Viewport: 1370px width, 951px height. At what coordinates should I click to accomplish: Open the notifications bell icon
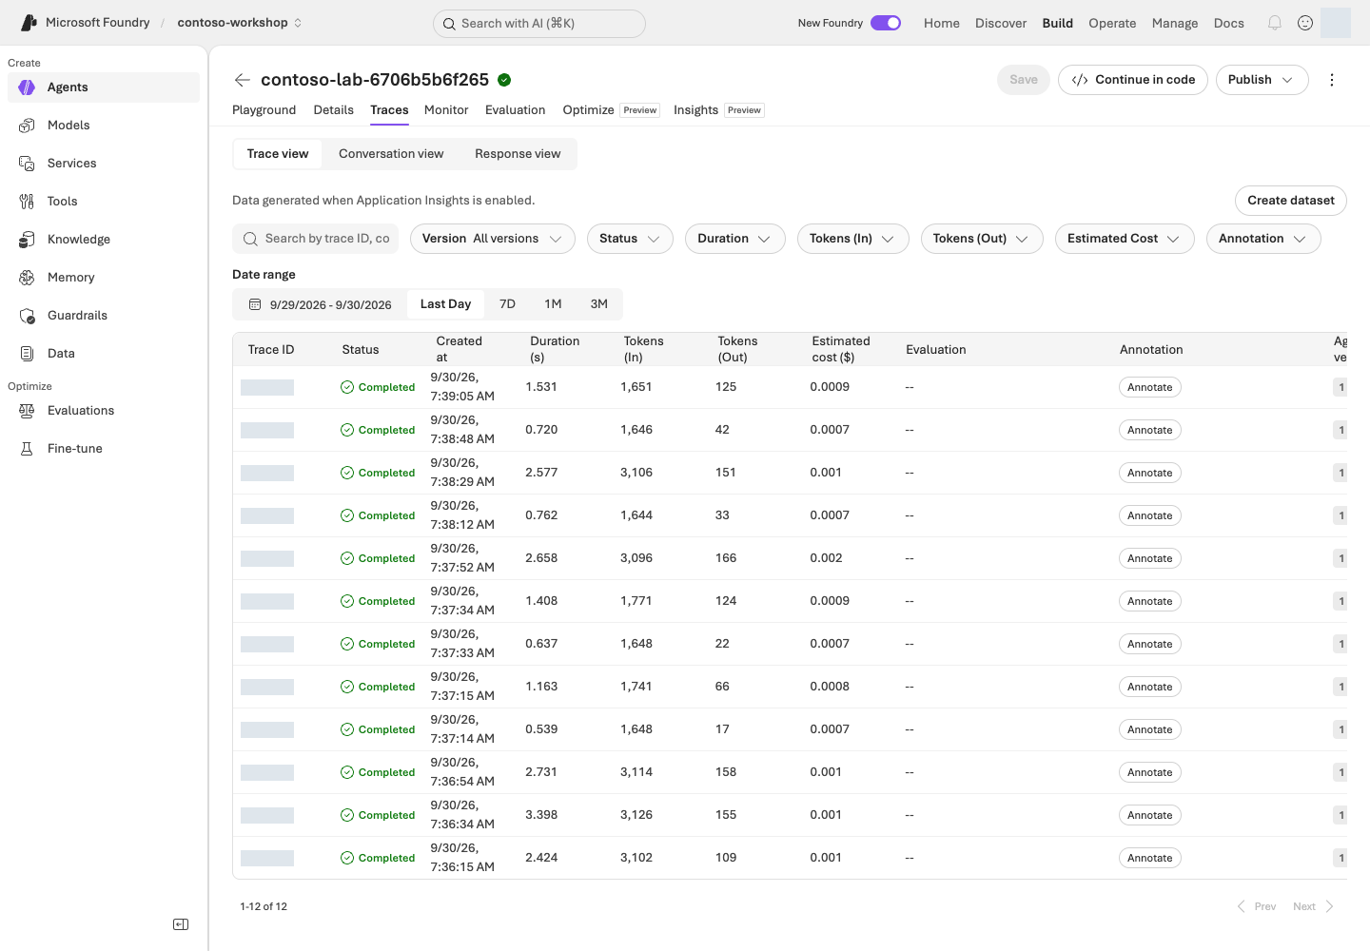[x=1275, y=23]
